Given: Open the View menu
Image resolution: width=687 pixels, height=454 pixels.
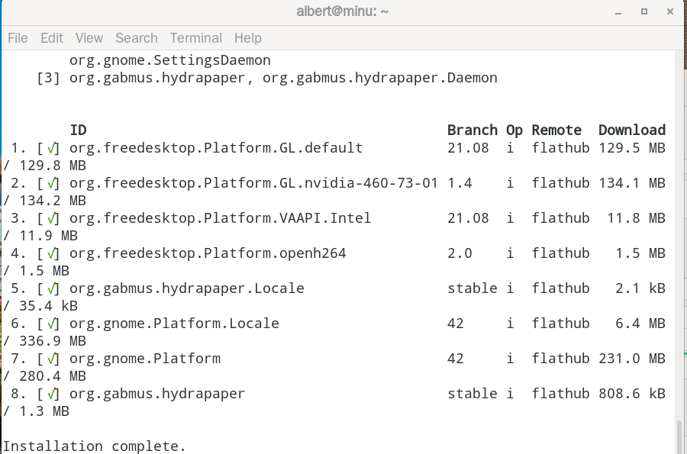Looking at the screenshot, I should [x=89, y=38].
